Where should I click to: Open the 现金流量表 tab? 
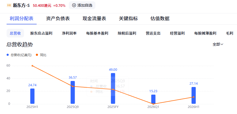[x=94, y=19]
